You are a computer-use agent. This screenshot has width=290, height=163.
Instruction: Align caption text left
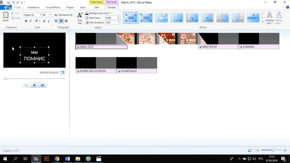pos(56,21)
